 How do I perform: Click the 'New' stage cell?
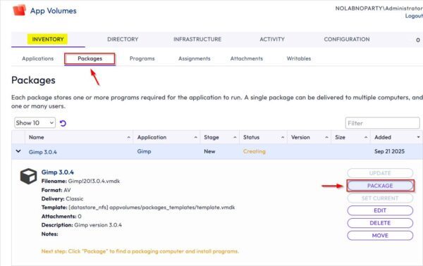click(x=209, y=151)
